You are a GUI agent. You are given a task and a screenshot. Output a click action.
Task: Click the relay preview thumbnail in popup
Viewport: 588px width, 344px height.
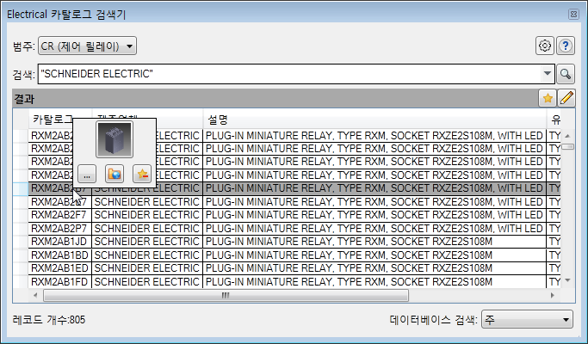[x=115, y=139]
